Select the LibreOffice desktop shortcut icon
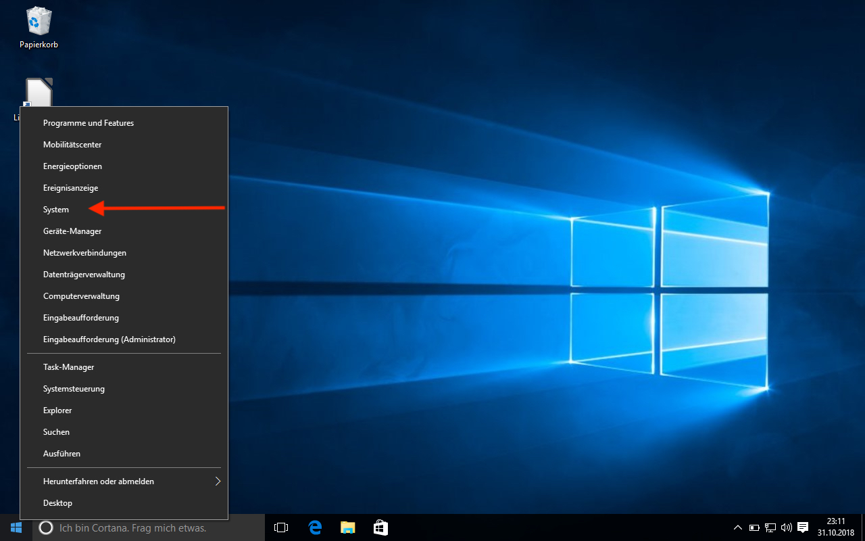 tap(39, 93)
